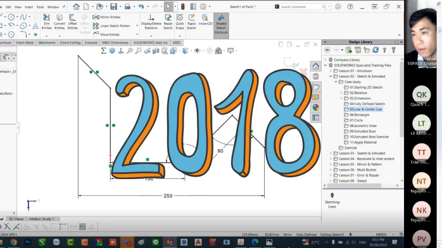This screenshot has width=442, height=248.
Task: Open the Window menu
Action: (x=53, y=7)
